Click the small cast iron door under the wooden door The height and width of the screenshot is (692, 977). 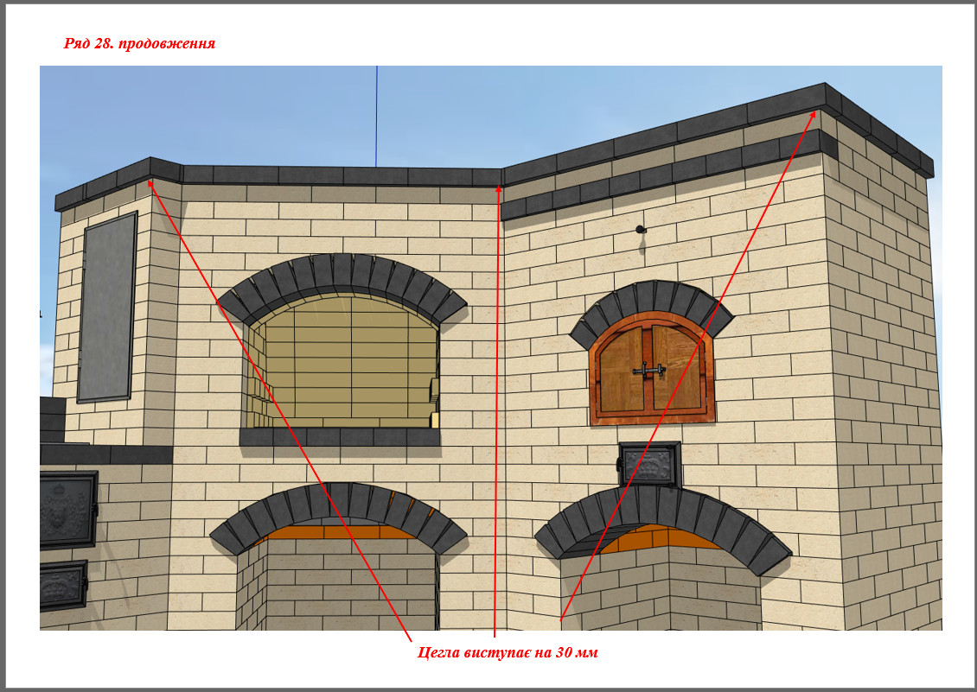coord(650,464)
